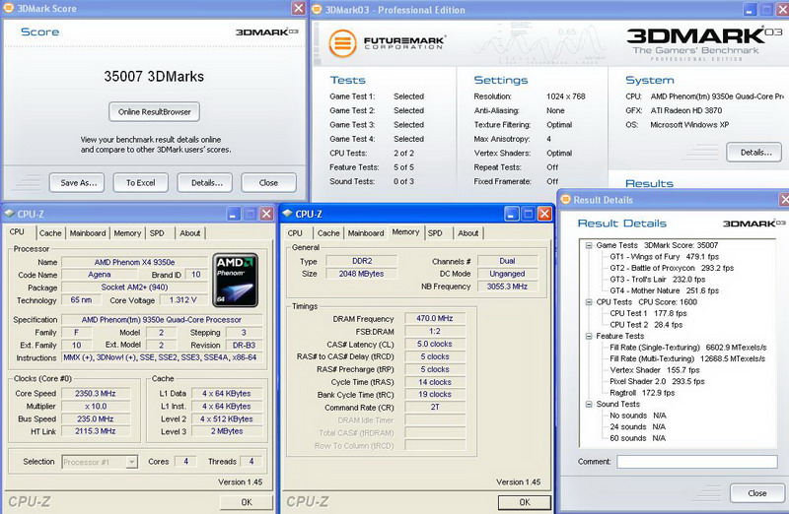789x514 pixels.
Task: Select CPU tab in right CPU-Z window
Action: (x=295, y=233)
